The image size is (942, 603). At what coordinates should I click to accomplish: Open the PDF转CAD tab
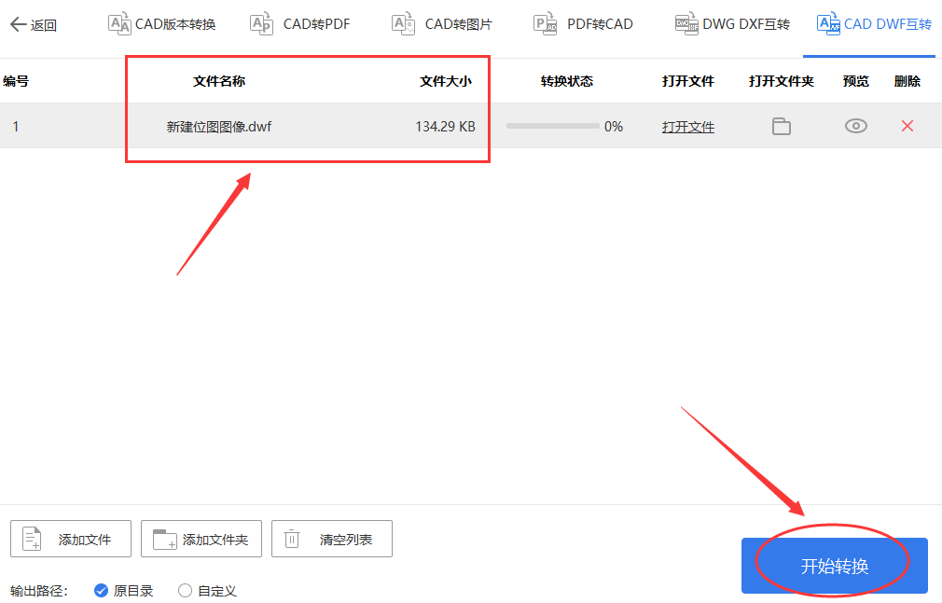click(583, 24)
